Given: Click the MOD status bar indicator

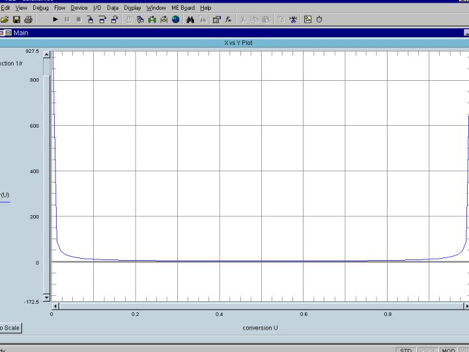Looking at the screenshot, I should [x=449, y=350].
